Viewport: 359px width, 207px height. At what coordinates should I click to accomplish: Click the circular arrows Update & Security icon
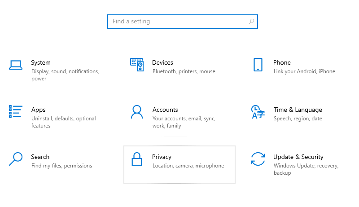pos(258,159)
